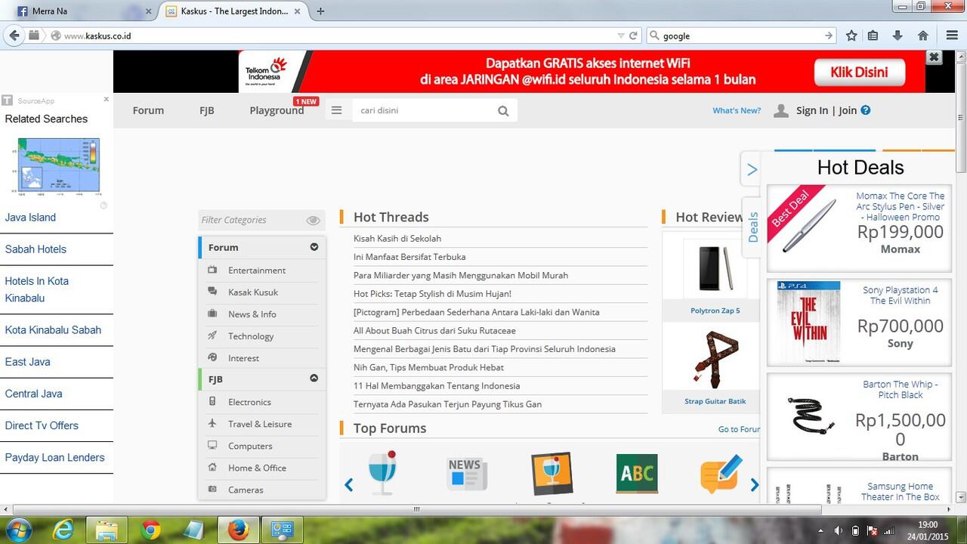
Task: Click the horizontal page scrollbar
Action: (416, 509)
